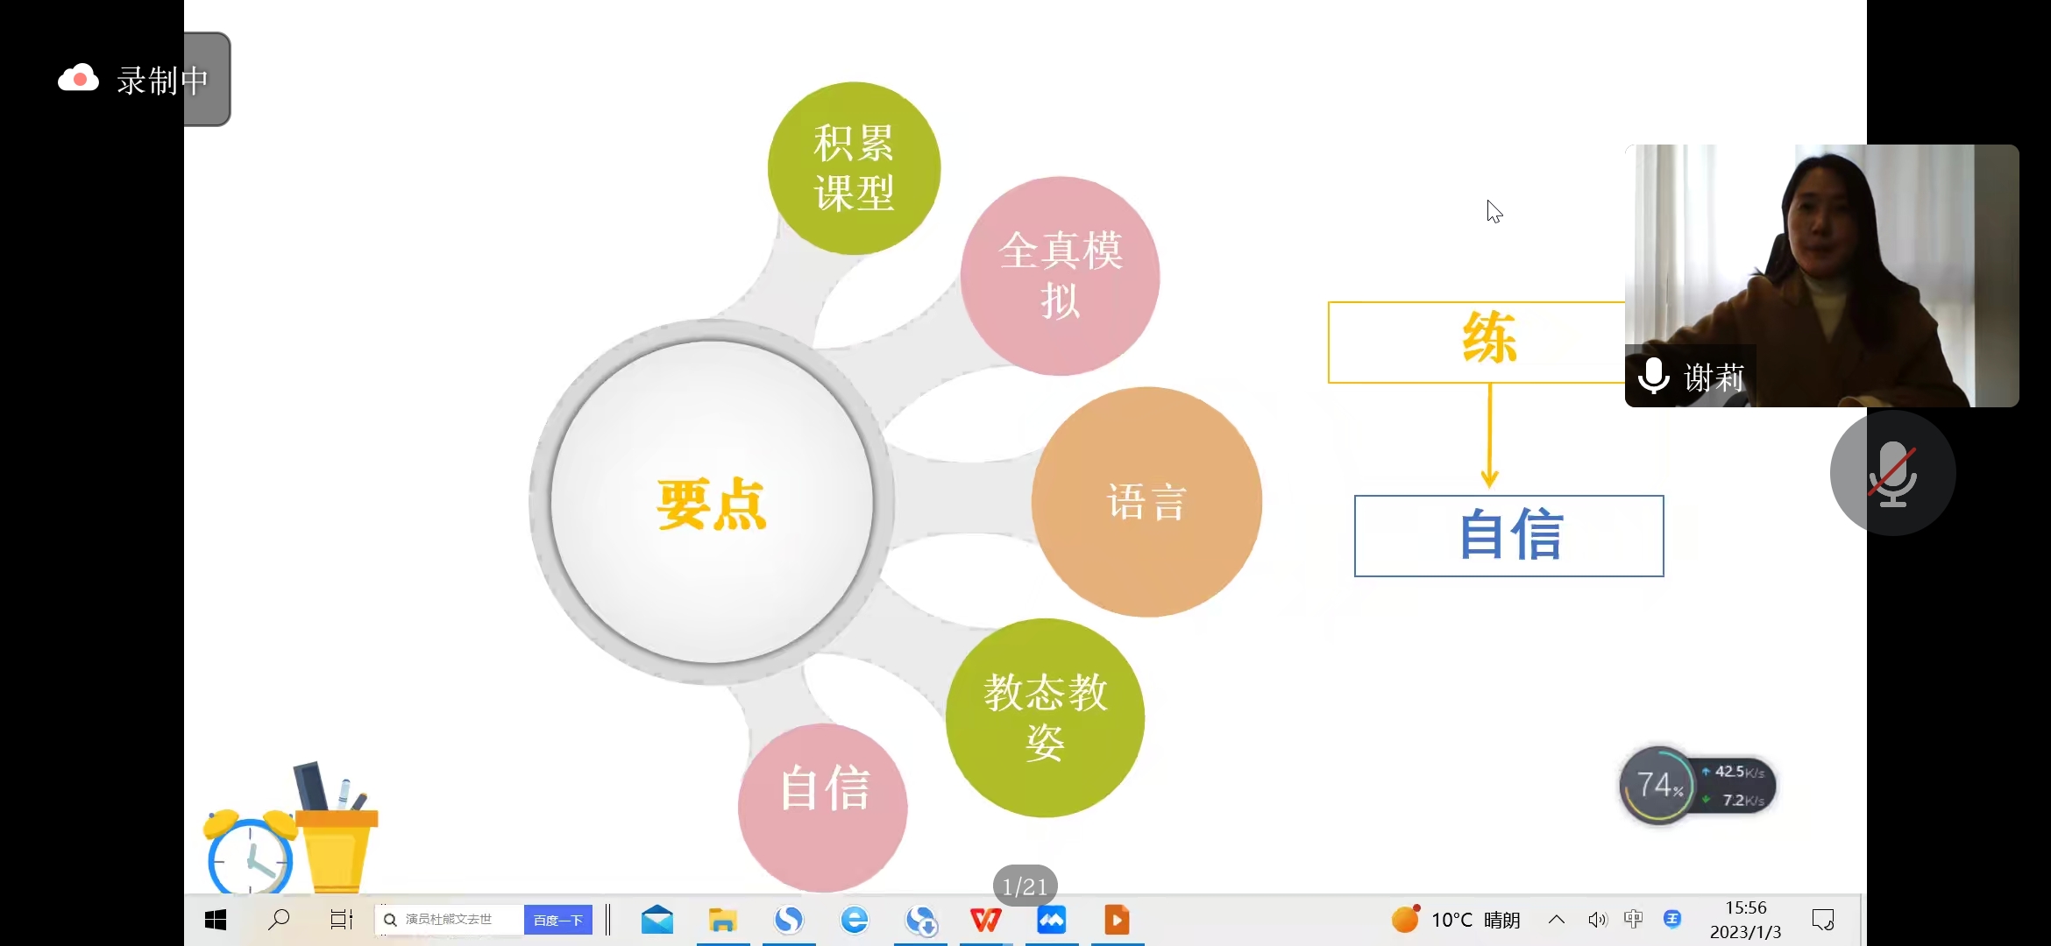Viewport: 2051px width, 946px height.
Task: Launch Internet Explorer from taskbar
Action: coord(854,920)
